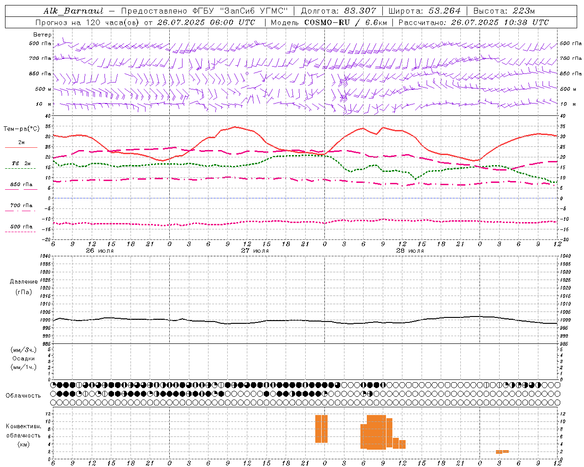Screen dimensions: 584x467
Task: Click the (мм/3ч.) precipitation unit label
Action: tap(24, 350)
